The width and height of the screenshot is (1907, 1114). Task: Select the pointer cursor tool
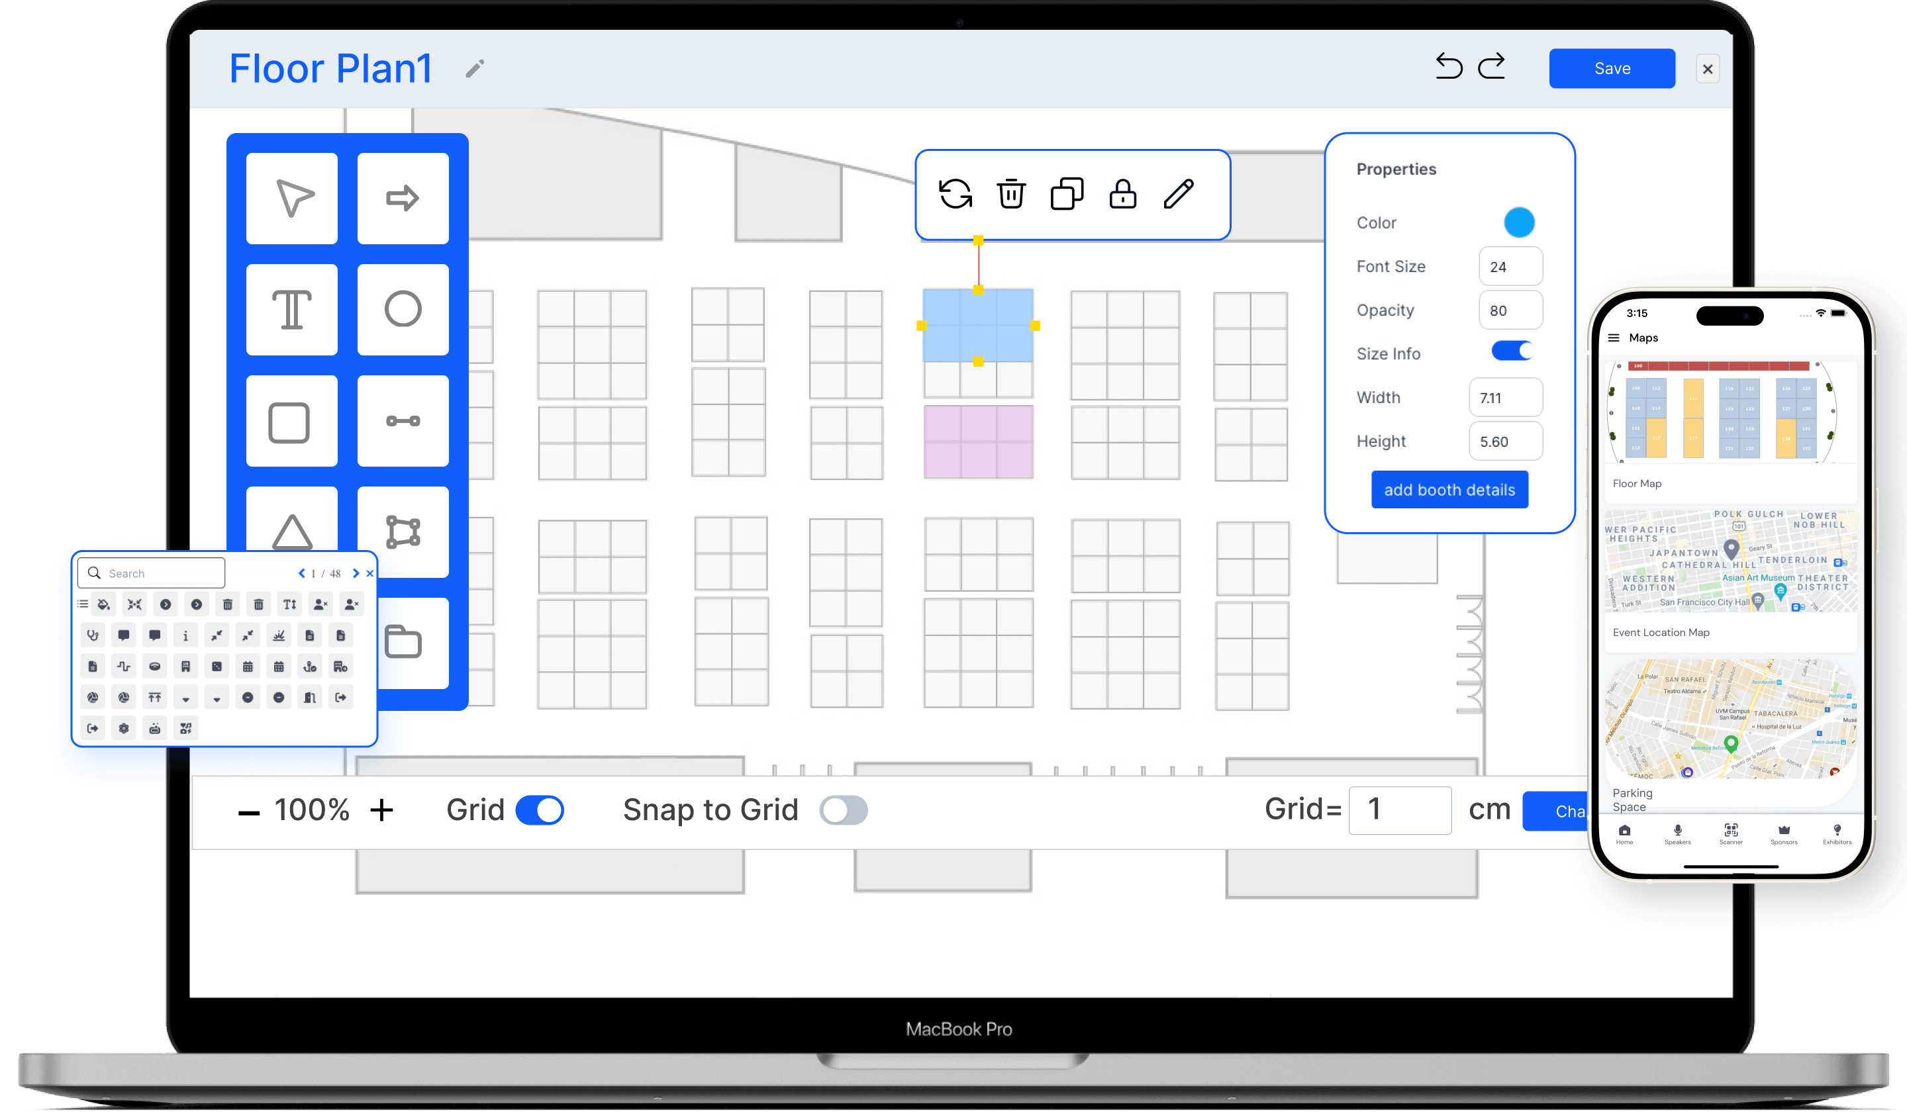292,198
